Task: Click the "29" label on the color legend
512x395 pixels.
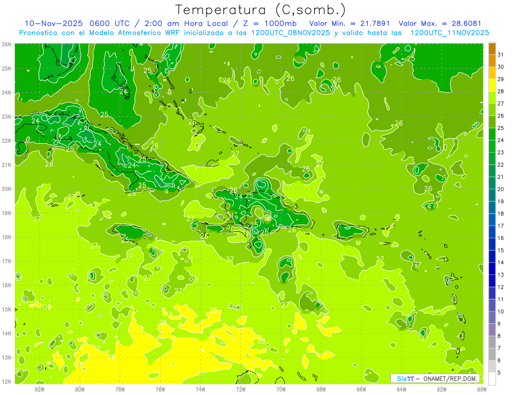Action: click(x=500, y=79)
